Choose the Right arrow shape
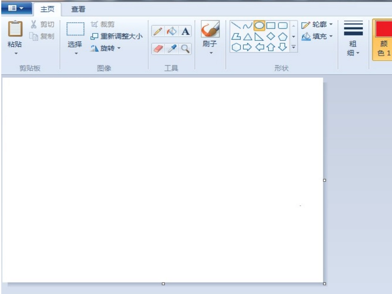This screenshot has width=392, height=294. click(x=248, y=47)
